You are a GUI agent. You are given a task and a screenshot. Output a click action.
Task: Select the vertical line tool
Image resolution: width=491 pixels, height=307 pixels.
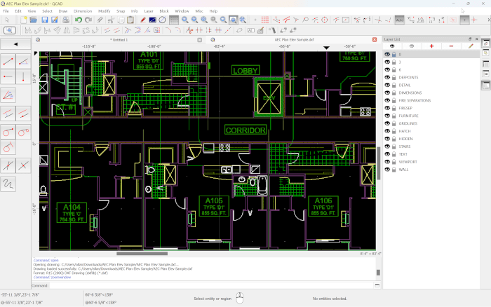point(23,76)
